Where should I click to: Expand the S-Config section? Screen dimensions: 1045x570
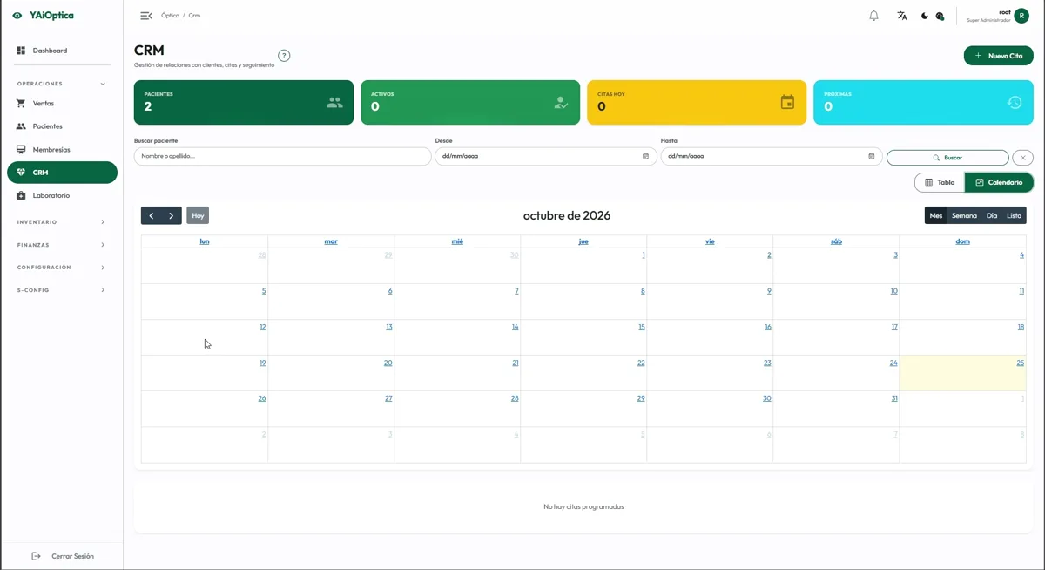pos(60,290)
